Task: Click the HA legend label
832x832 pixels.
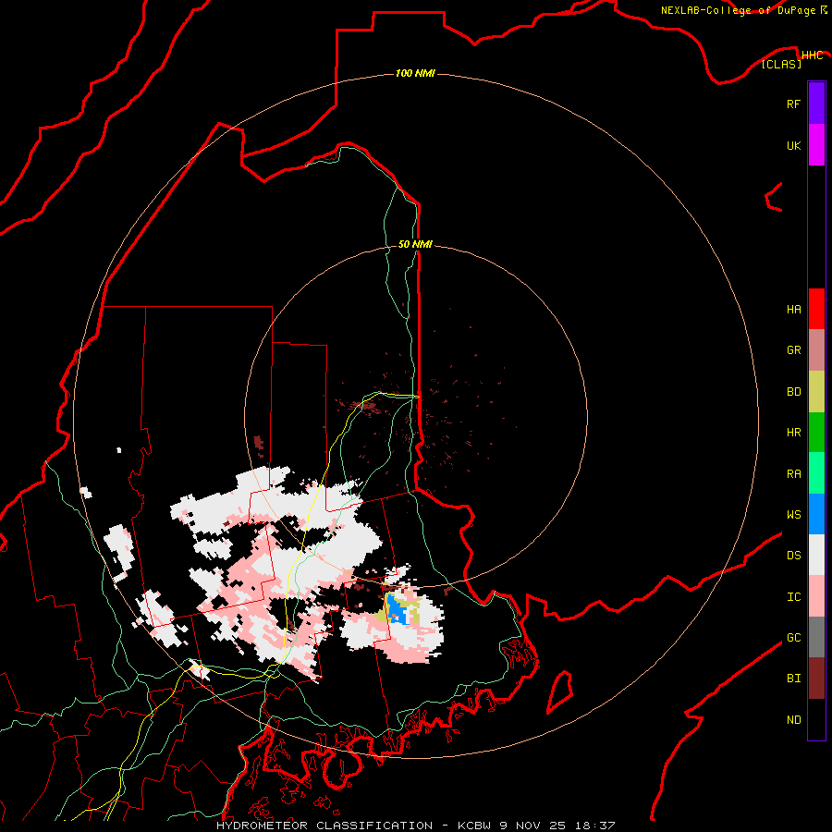Action: click(793, 310)
